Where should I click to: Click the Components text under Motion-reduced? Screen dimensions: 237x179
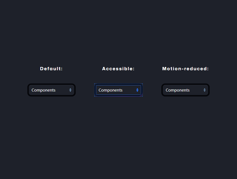pyautogui.click(x=178, y=90)
